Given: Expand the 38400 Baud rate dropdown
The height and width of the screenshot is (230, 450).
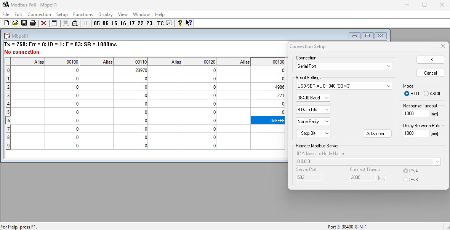Looking at the screenshot, I should pos(313,98).
